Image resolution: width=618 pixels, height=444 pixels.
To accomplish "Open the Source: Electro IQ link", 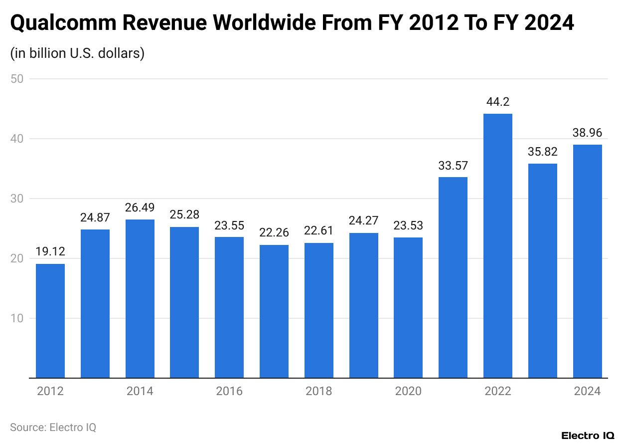I will point(53,427).
